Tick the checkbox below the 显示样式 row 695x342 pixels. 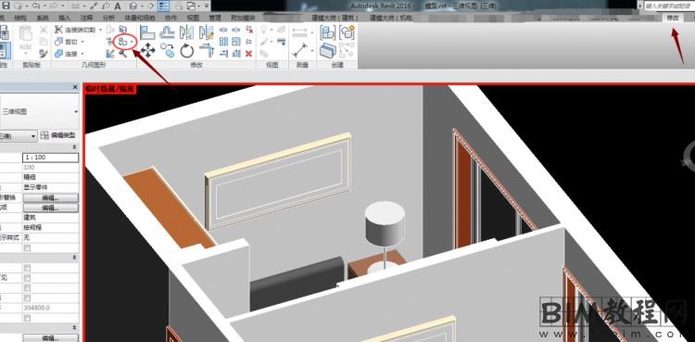click(28, 248)
